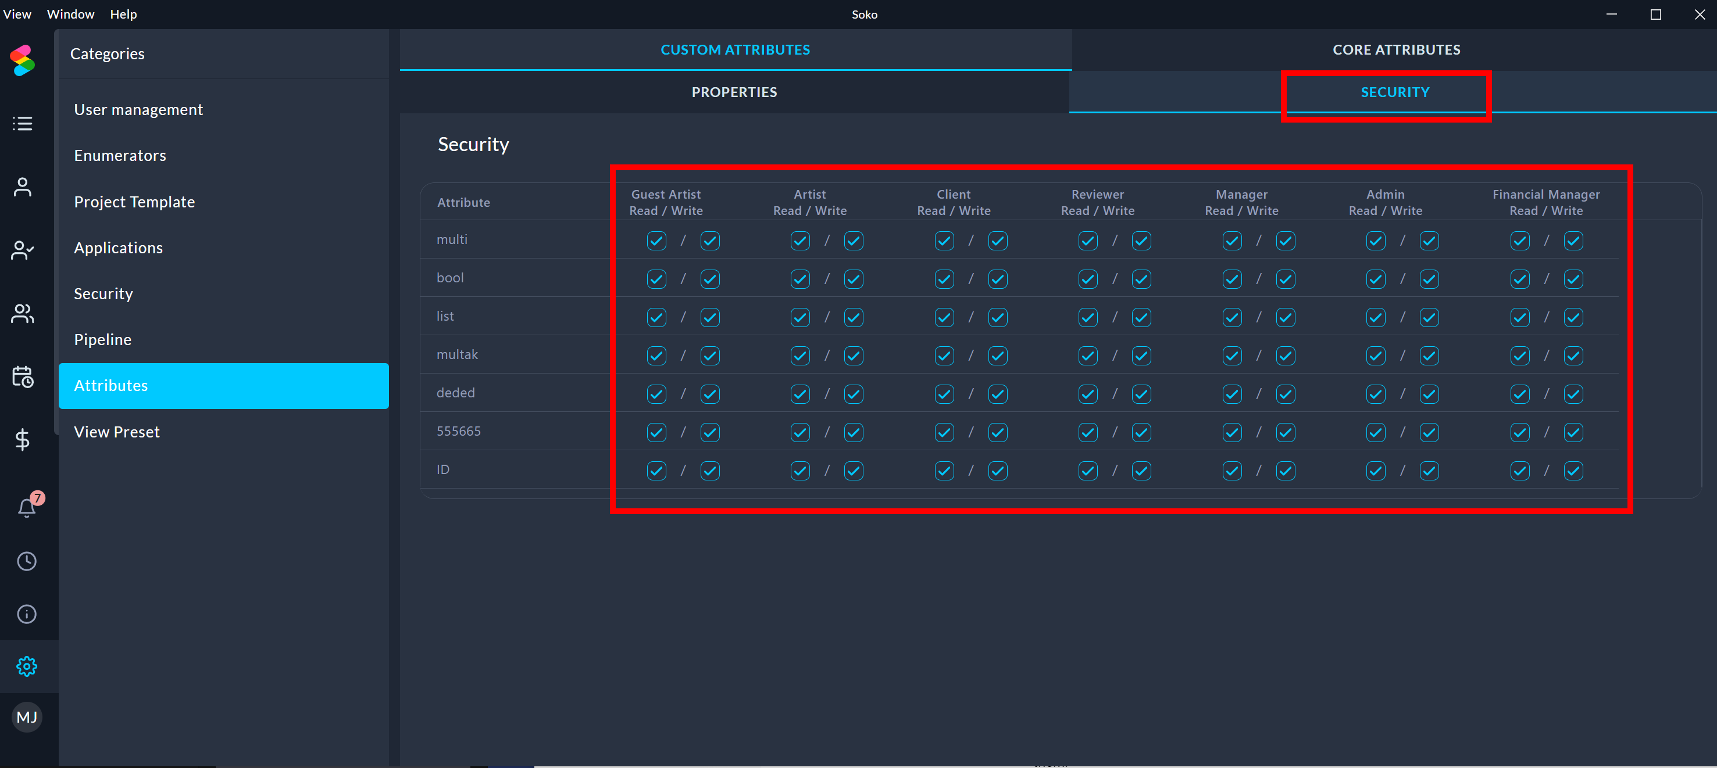
Task: Open the Help menu
Action: coord(123,14)
